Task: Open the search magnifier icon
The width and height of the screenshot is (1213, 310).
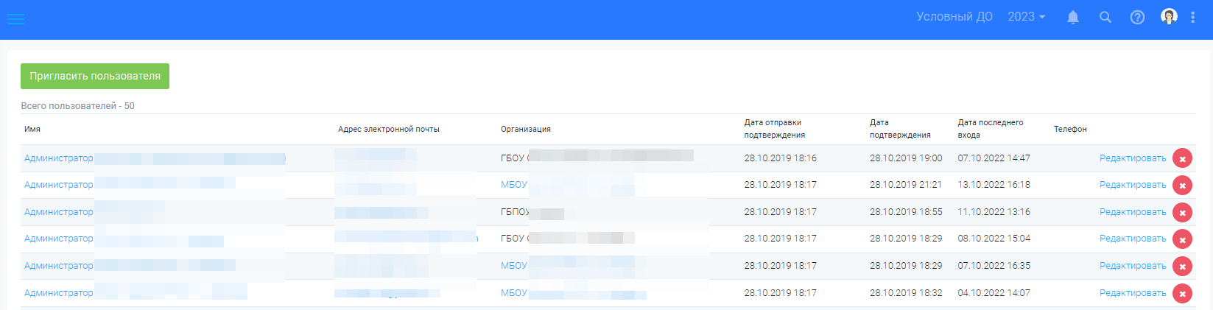Action: [1105, 17]
